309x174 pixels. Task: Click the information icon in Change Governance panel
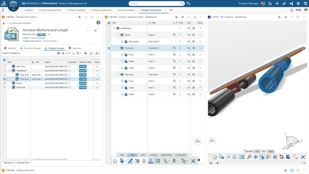pyautogui.click(x=98, y=23)
